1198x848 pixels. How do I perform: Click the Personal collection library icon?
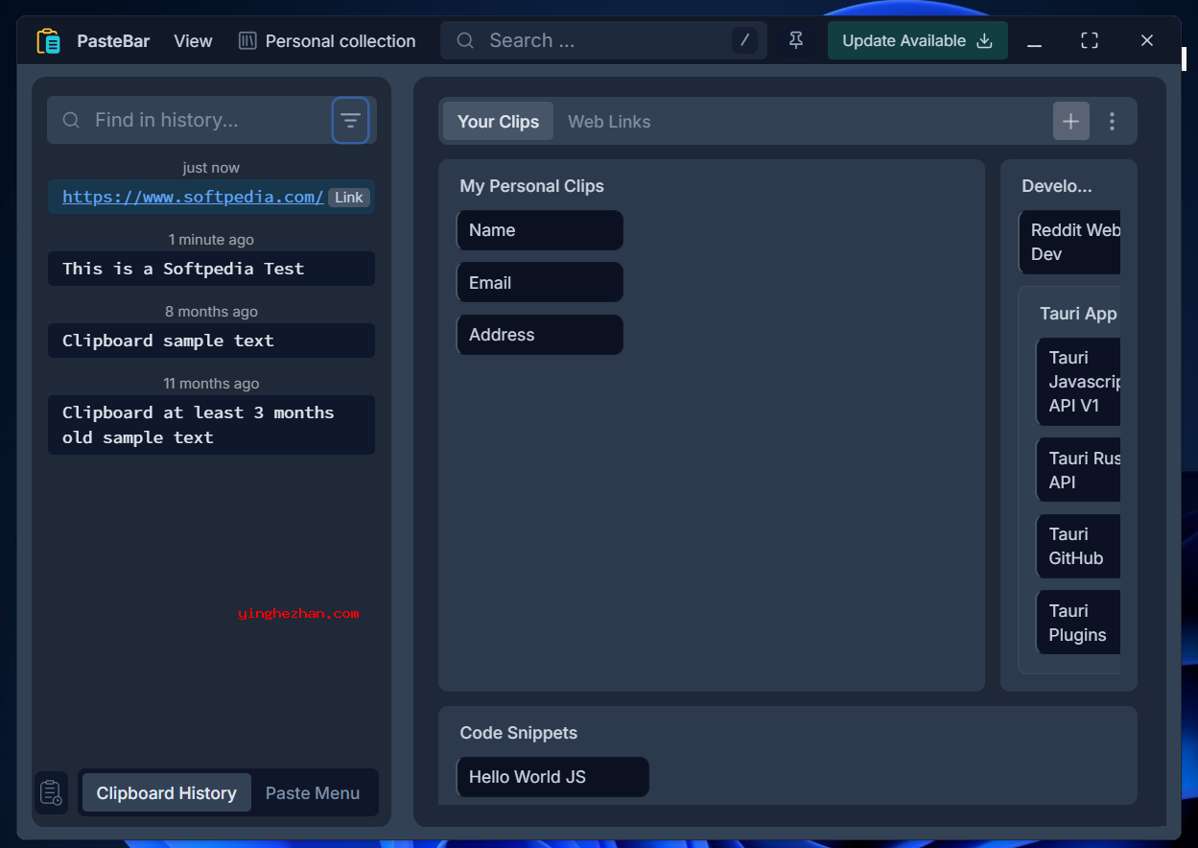(247, 41)
